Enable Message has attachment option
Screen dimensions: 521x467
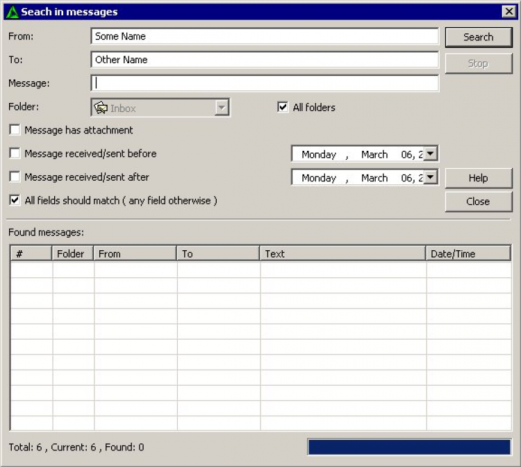tap(15, 130)
